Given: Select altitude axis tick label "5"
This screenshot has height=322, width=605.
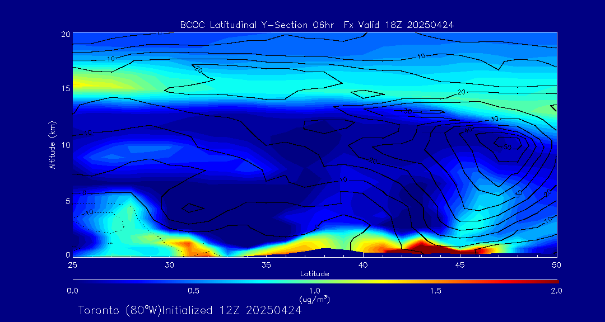Looking at the screenshot, I should coord(68,201).
